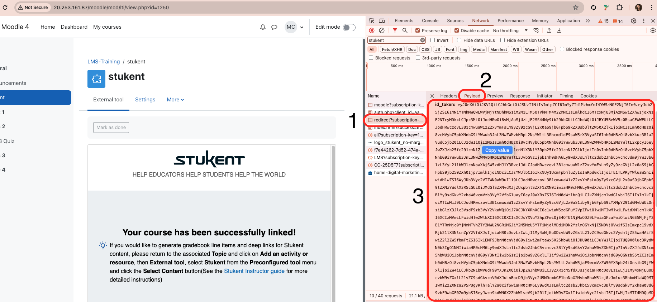Open network conditions wifi icon
This screenshot has height=302, width=657.
tap(536, 30)
